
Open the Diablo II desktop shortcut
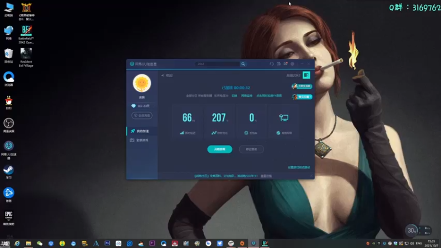26,12
